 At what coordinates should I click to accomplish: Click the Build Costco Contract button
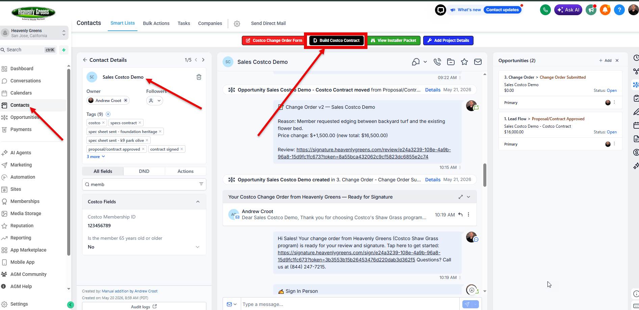(336, 41)
